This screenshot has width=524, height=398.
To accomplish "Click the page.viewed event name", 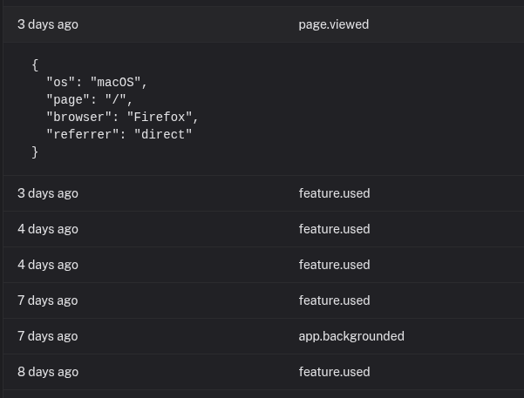I will (x=333, y=24).
